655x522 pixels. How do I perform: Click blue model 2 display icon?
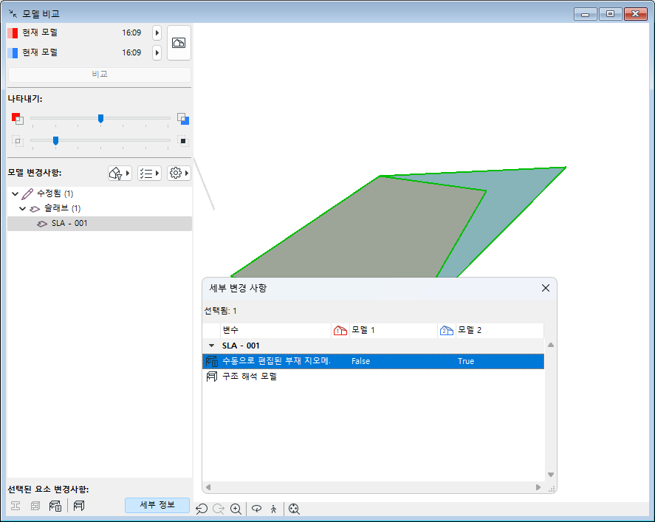click(x=183, y=119)
